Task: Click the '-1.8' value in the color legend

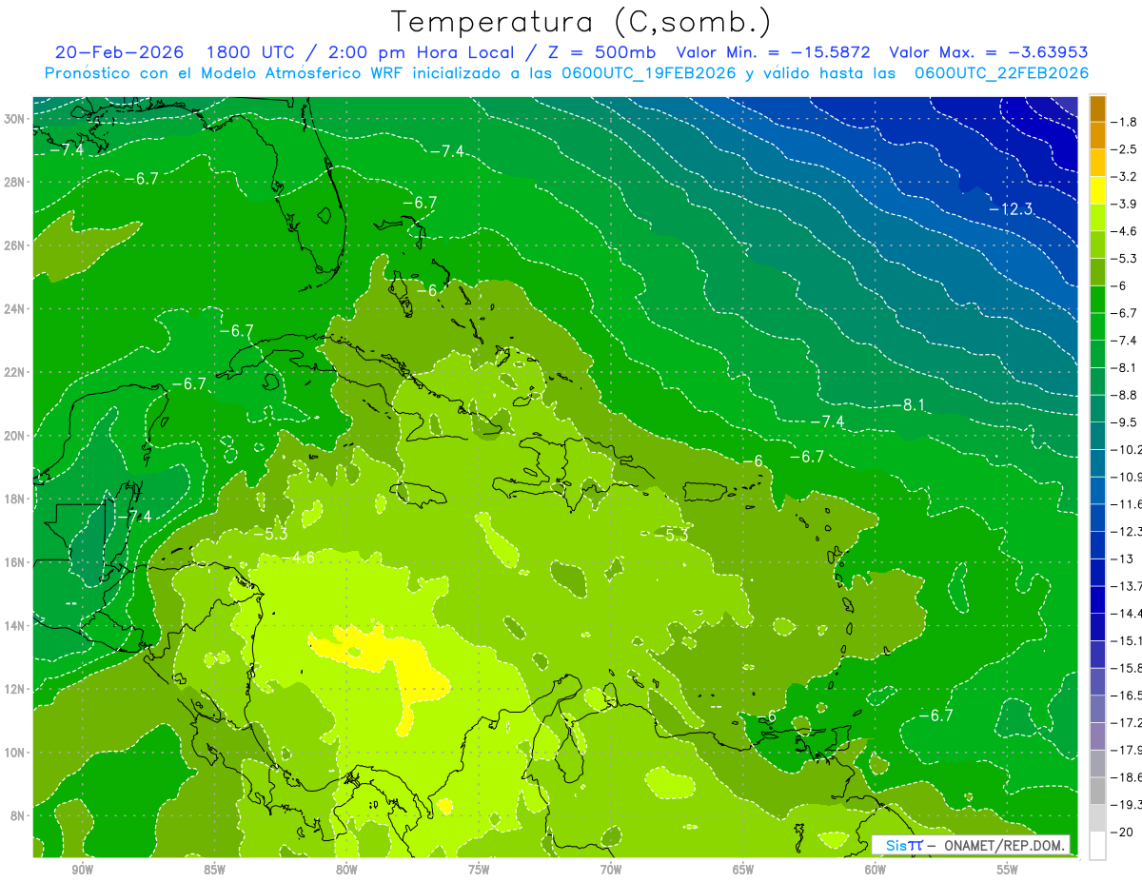Action: [x=1126, y=122]
